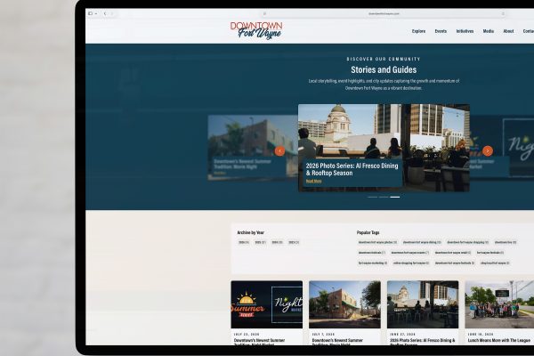Open the Events menu
Image resolution: width=534 pixels, height=356 pixels.
tap(441, 31)
